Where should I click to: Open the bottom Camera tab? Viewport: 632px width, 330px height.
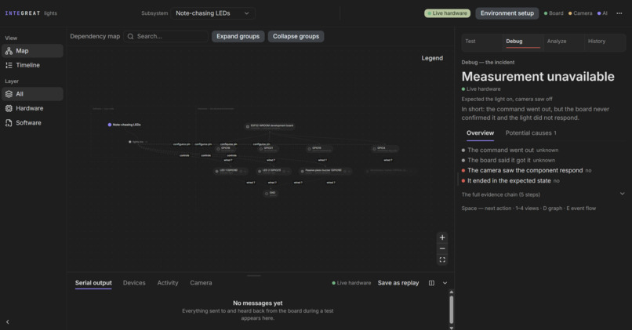(x=202, y=283)
